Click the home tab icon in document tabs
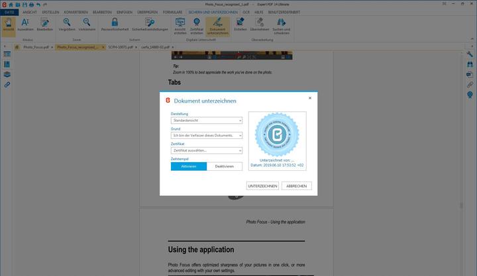Image resolution: width=477 pixels, height=276 pixels. point(17,47)
